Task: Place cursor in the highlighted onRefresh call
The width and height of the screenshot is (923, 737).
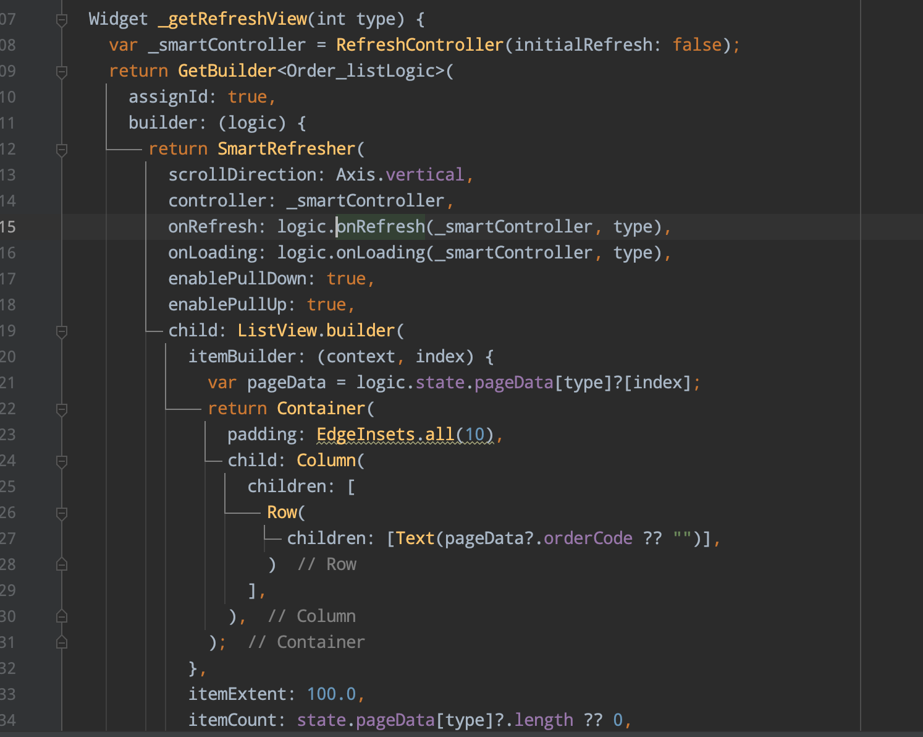Action: tap(380, 226)
